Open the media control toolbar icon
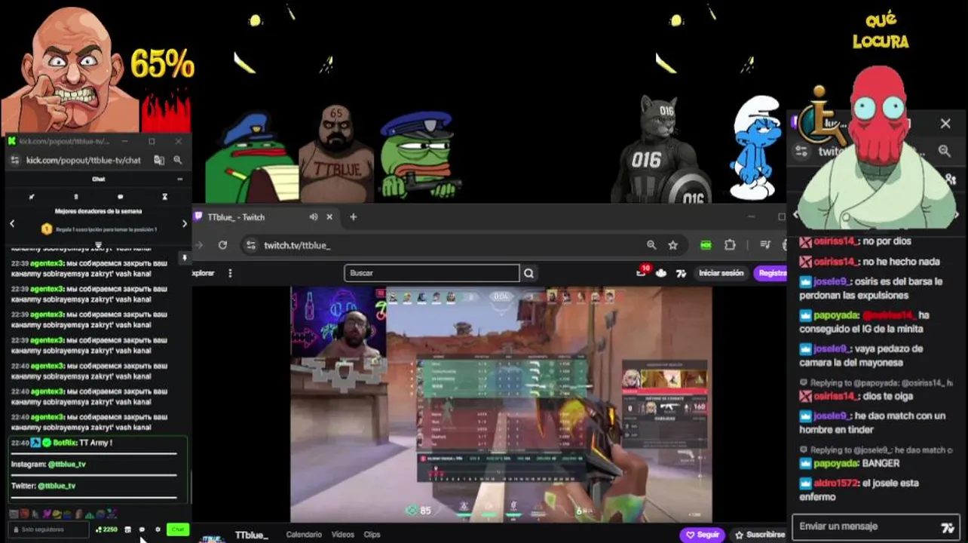This screenshot has height=543, width=968. [765, 245]
